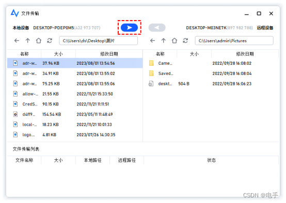Select the CredS file of 90.15 KB
286x203 pixels.
tap(75, 104)
